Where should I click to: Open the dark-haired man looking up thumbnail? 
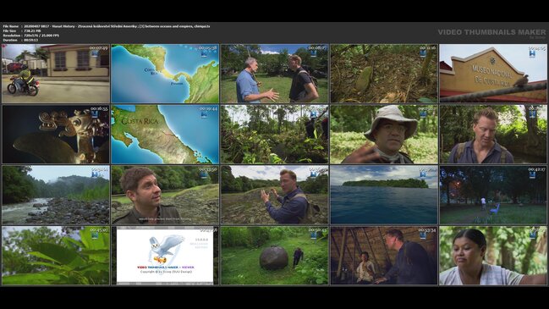(x=165, y=195)
